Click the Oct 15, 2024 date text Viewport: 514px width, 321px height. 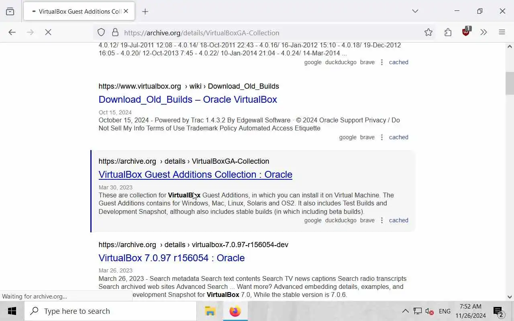(x=115, y=112)
